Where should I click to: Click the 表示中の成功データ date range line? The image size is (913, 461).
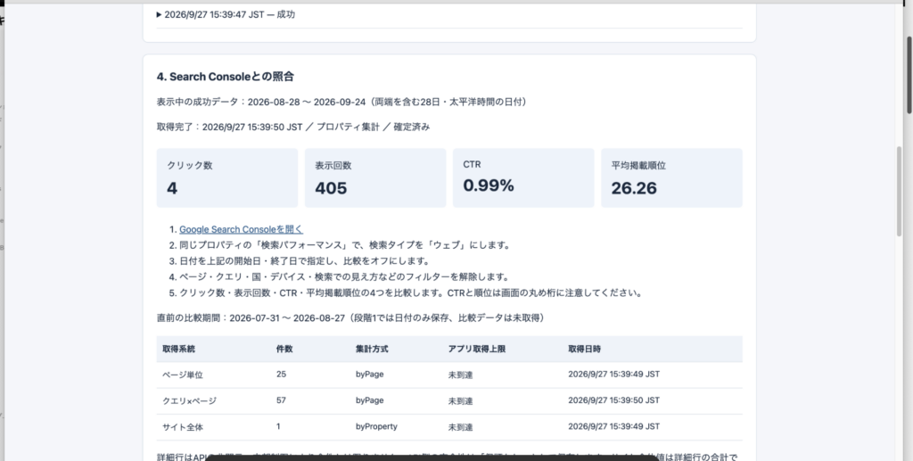click(342, 102)
